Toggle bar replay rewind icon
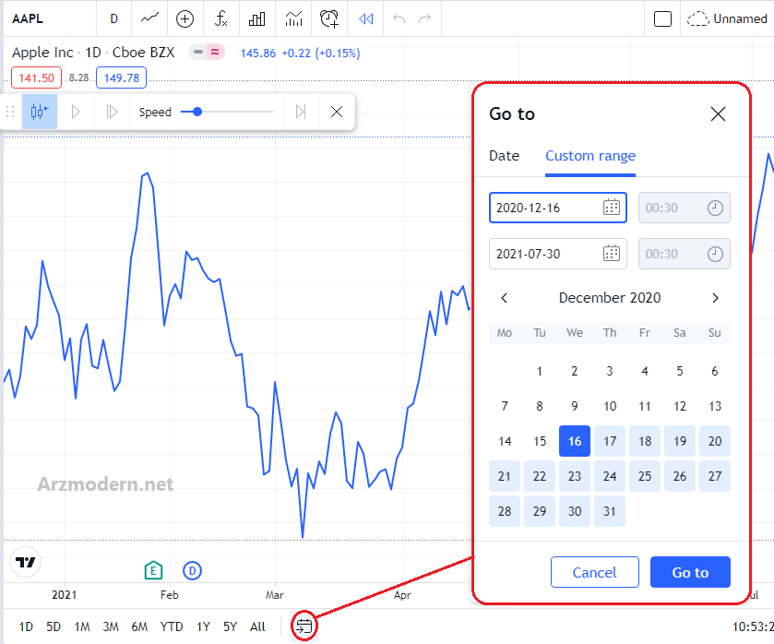The height and width of the screenshot is (644, 774). [x=365, y=18]
